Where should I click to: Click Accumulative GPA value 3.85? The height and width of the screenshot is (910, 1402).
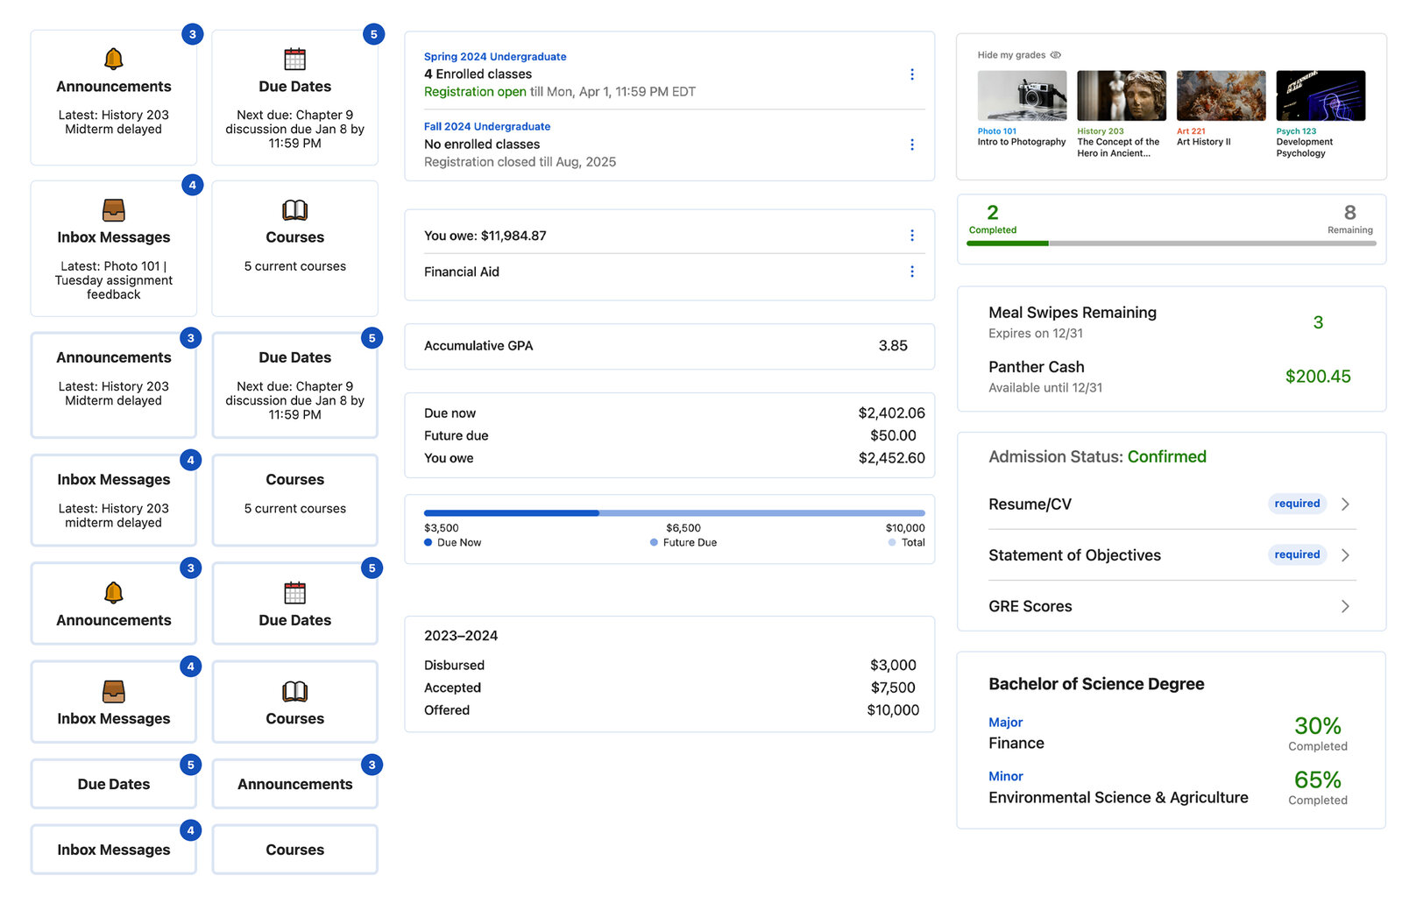pos(893,346)
